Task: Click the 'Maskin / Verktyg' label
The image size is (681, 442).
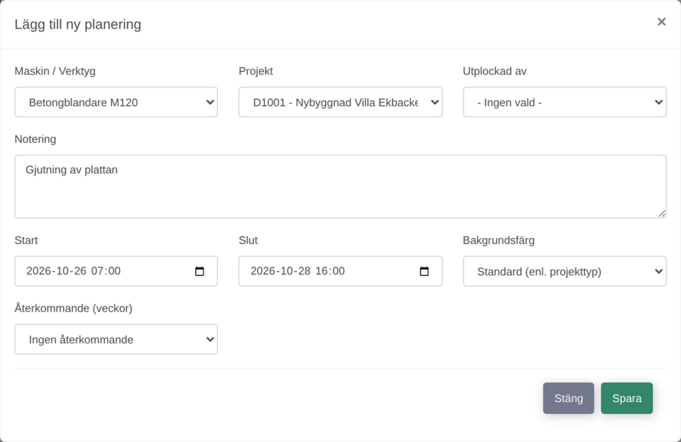Action: [x=54, y=71]
